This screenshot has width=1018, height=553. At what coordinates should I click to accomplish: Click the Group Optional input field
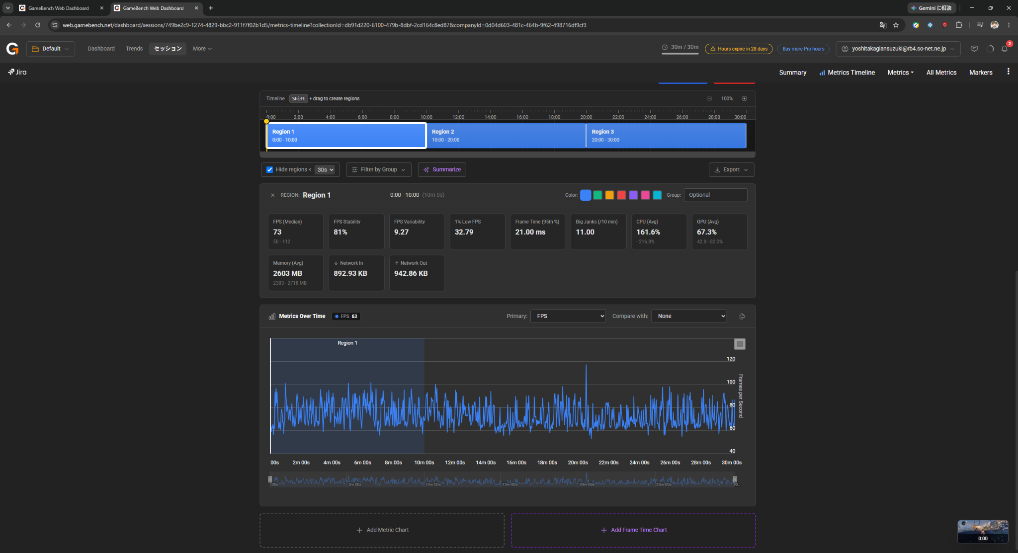click(715, 195)
